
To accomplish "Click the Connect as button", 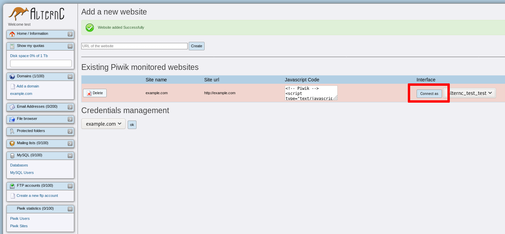I will click(x=429, y=94).
